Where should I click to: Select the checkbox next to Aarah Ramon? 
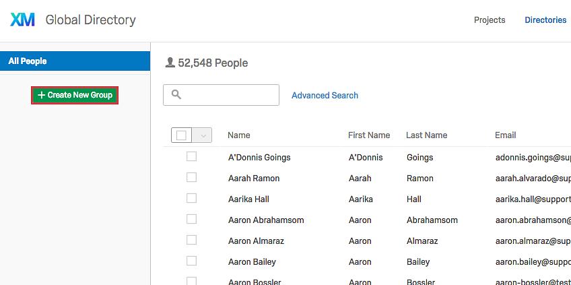coord(191,178)
